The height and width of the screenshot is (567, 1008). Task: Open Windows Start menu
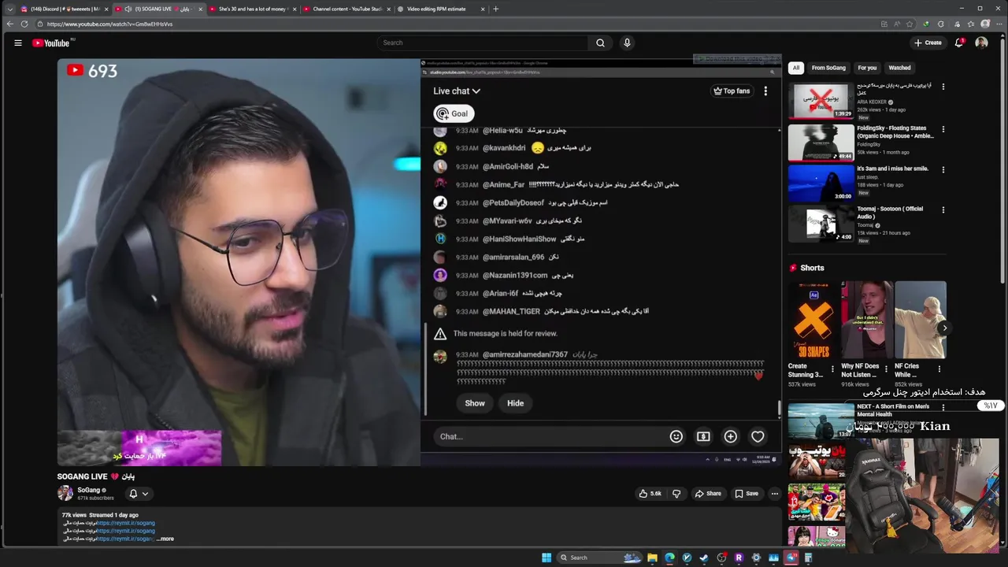click(x=547, y=558)
